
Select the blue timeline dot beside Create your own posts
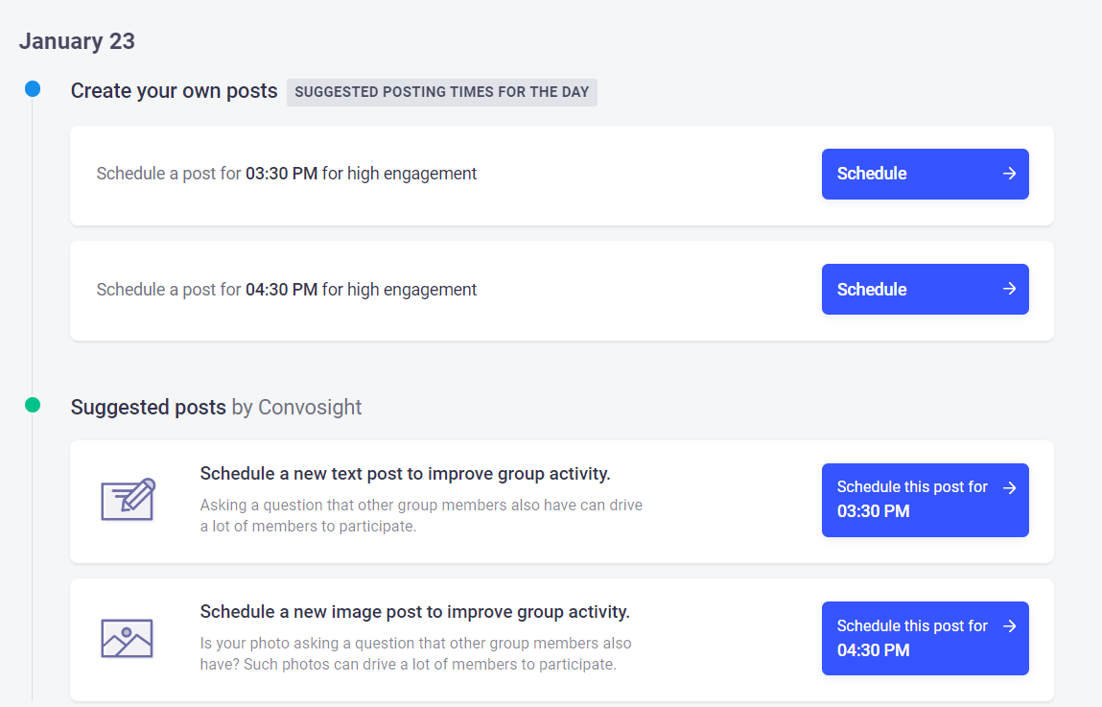coord(33,89)
